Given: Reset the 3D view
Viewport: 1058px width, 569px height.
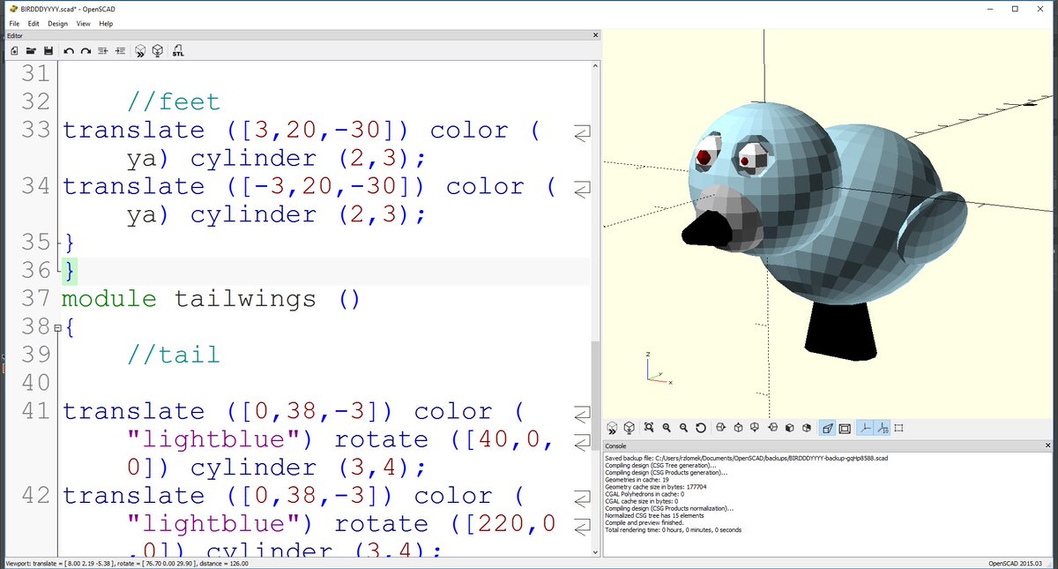Looking at the screenshot, I should [x=701, y=428].
